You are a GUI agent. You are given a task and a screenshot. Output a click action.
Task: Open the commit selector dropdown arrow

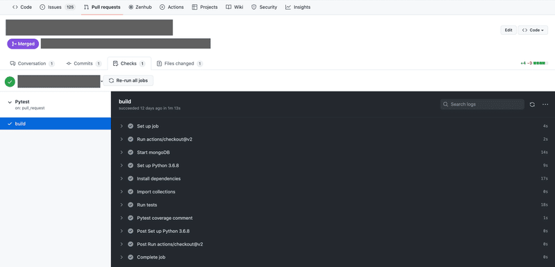click(101, 81)
